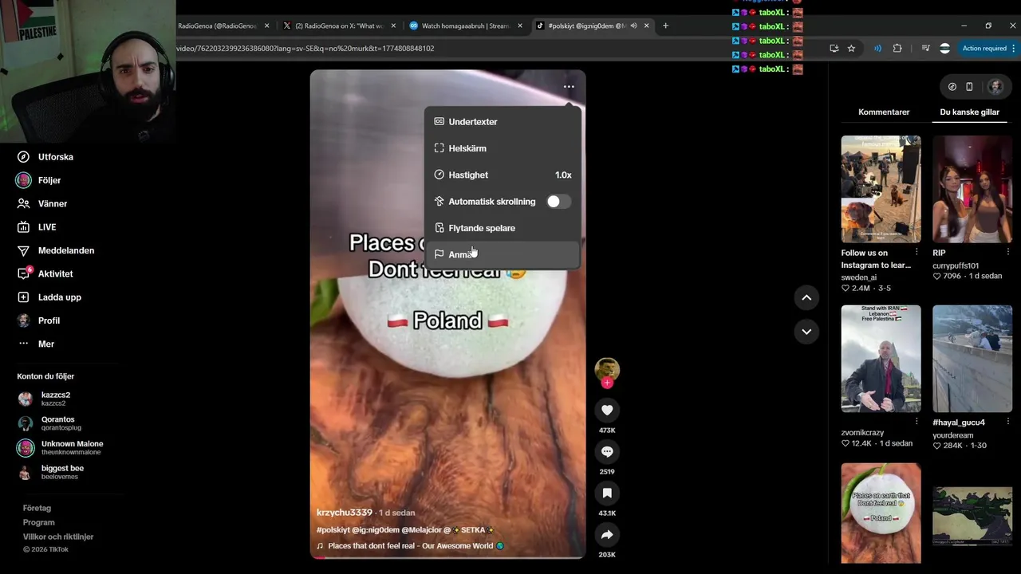The height and width of the screenshot is (574, 1021).
Task: Open creator avatar beside video
Action: (x=607, y=369)
